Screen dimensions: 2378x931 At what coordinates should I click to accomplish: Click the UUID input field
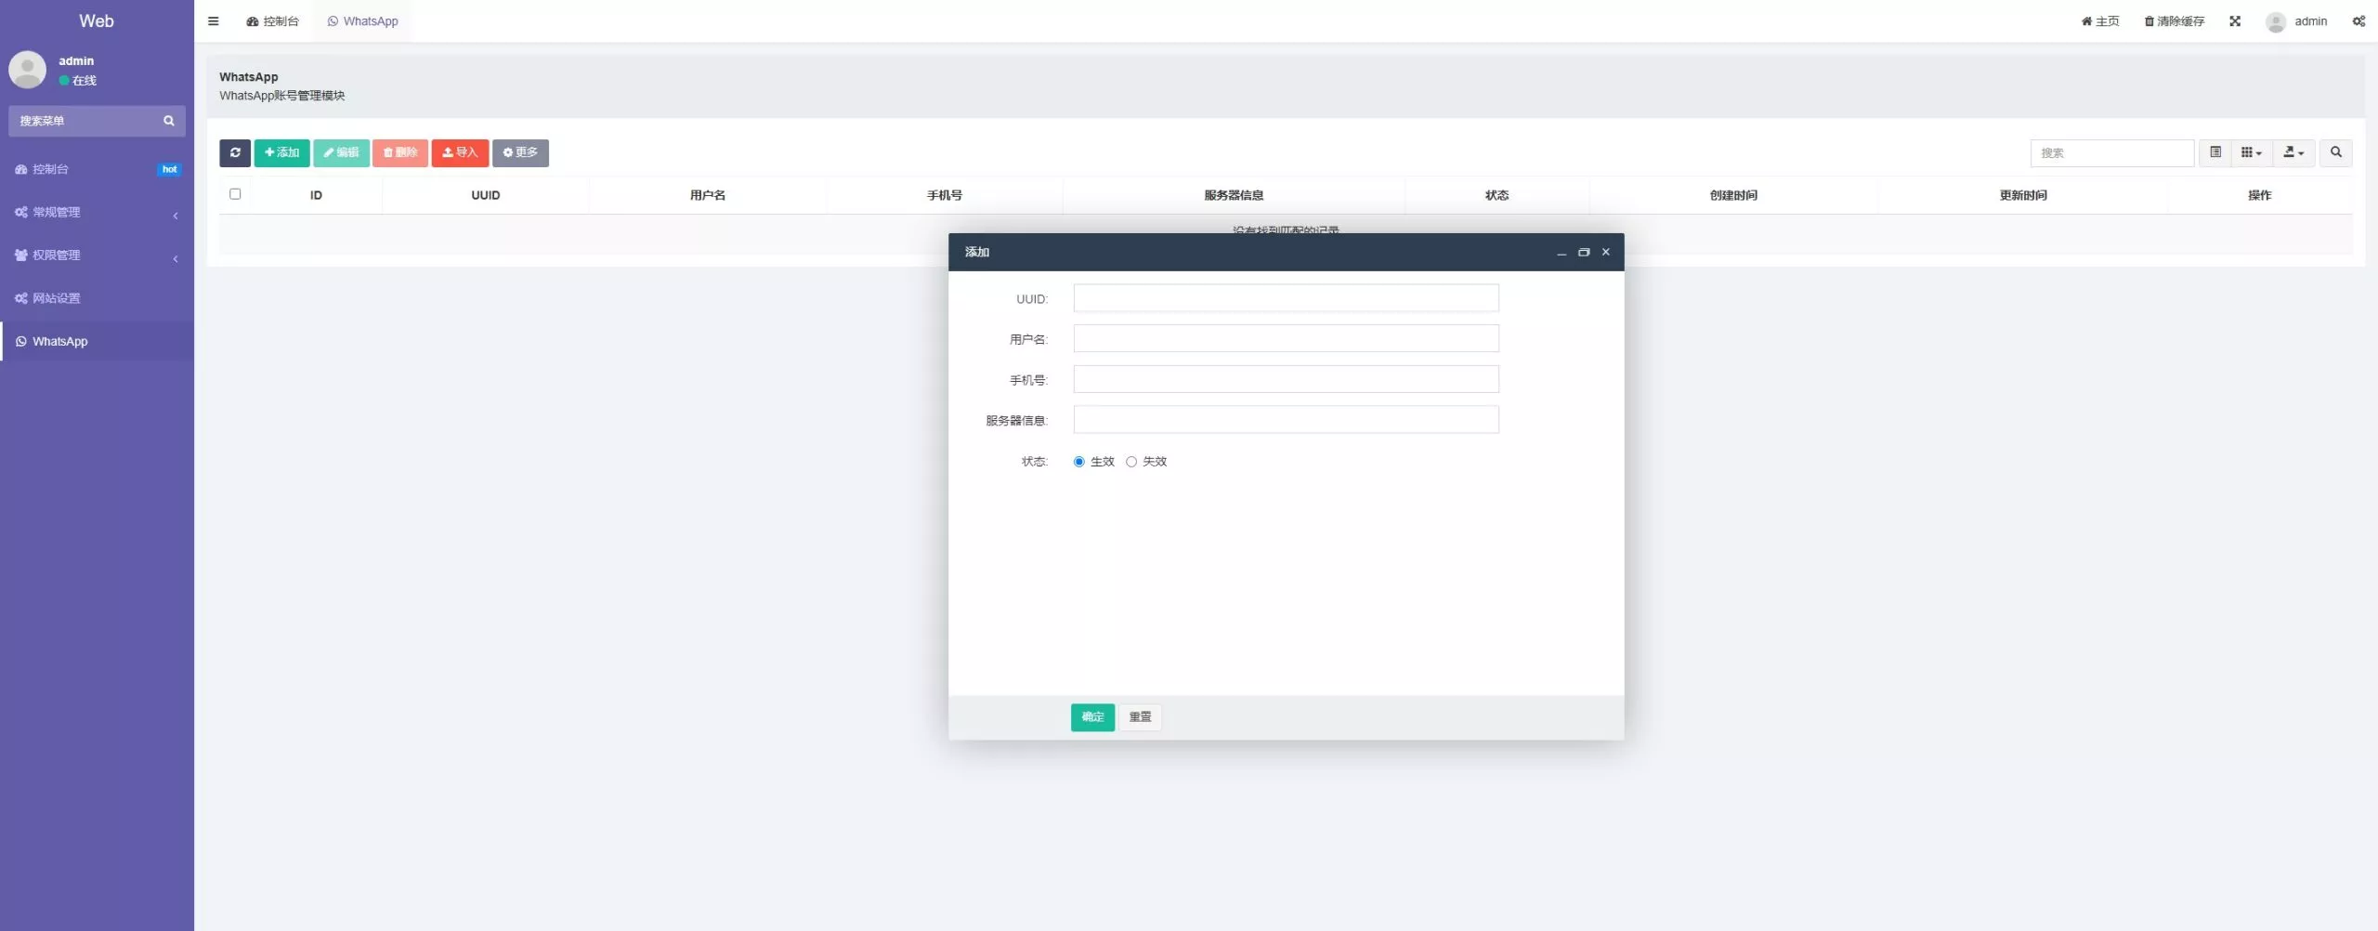(x=1286, y=298)
